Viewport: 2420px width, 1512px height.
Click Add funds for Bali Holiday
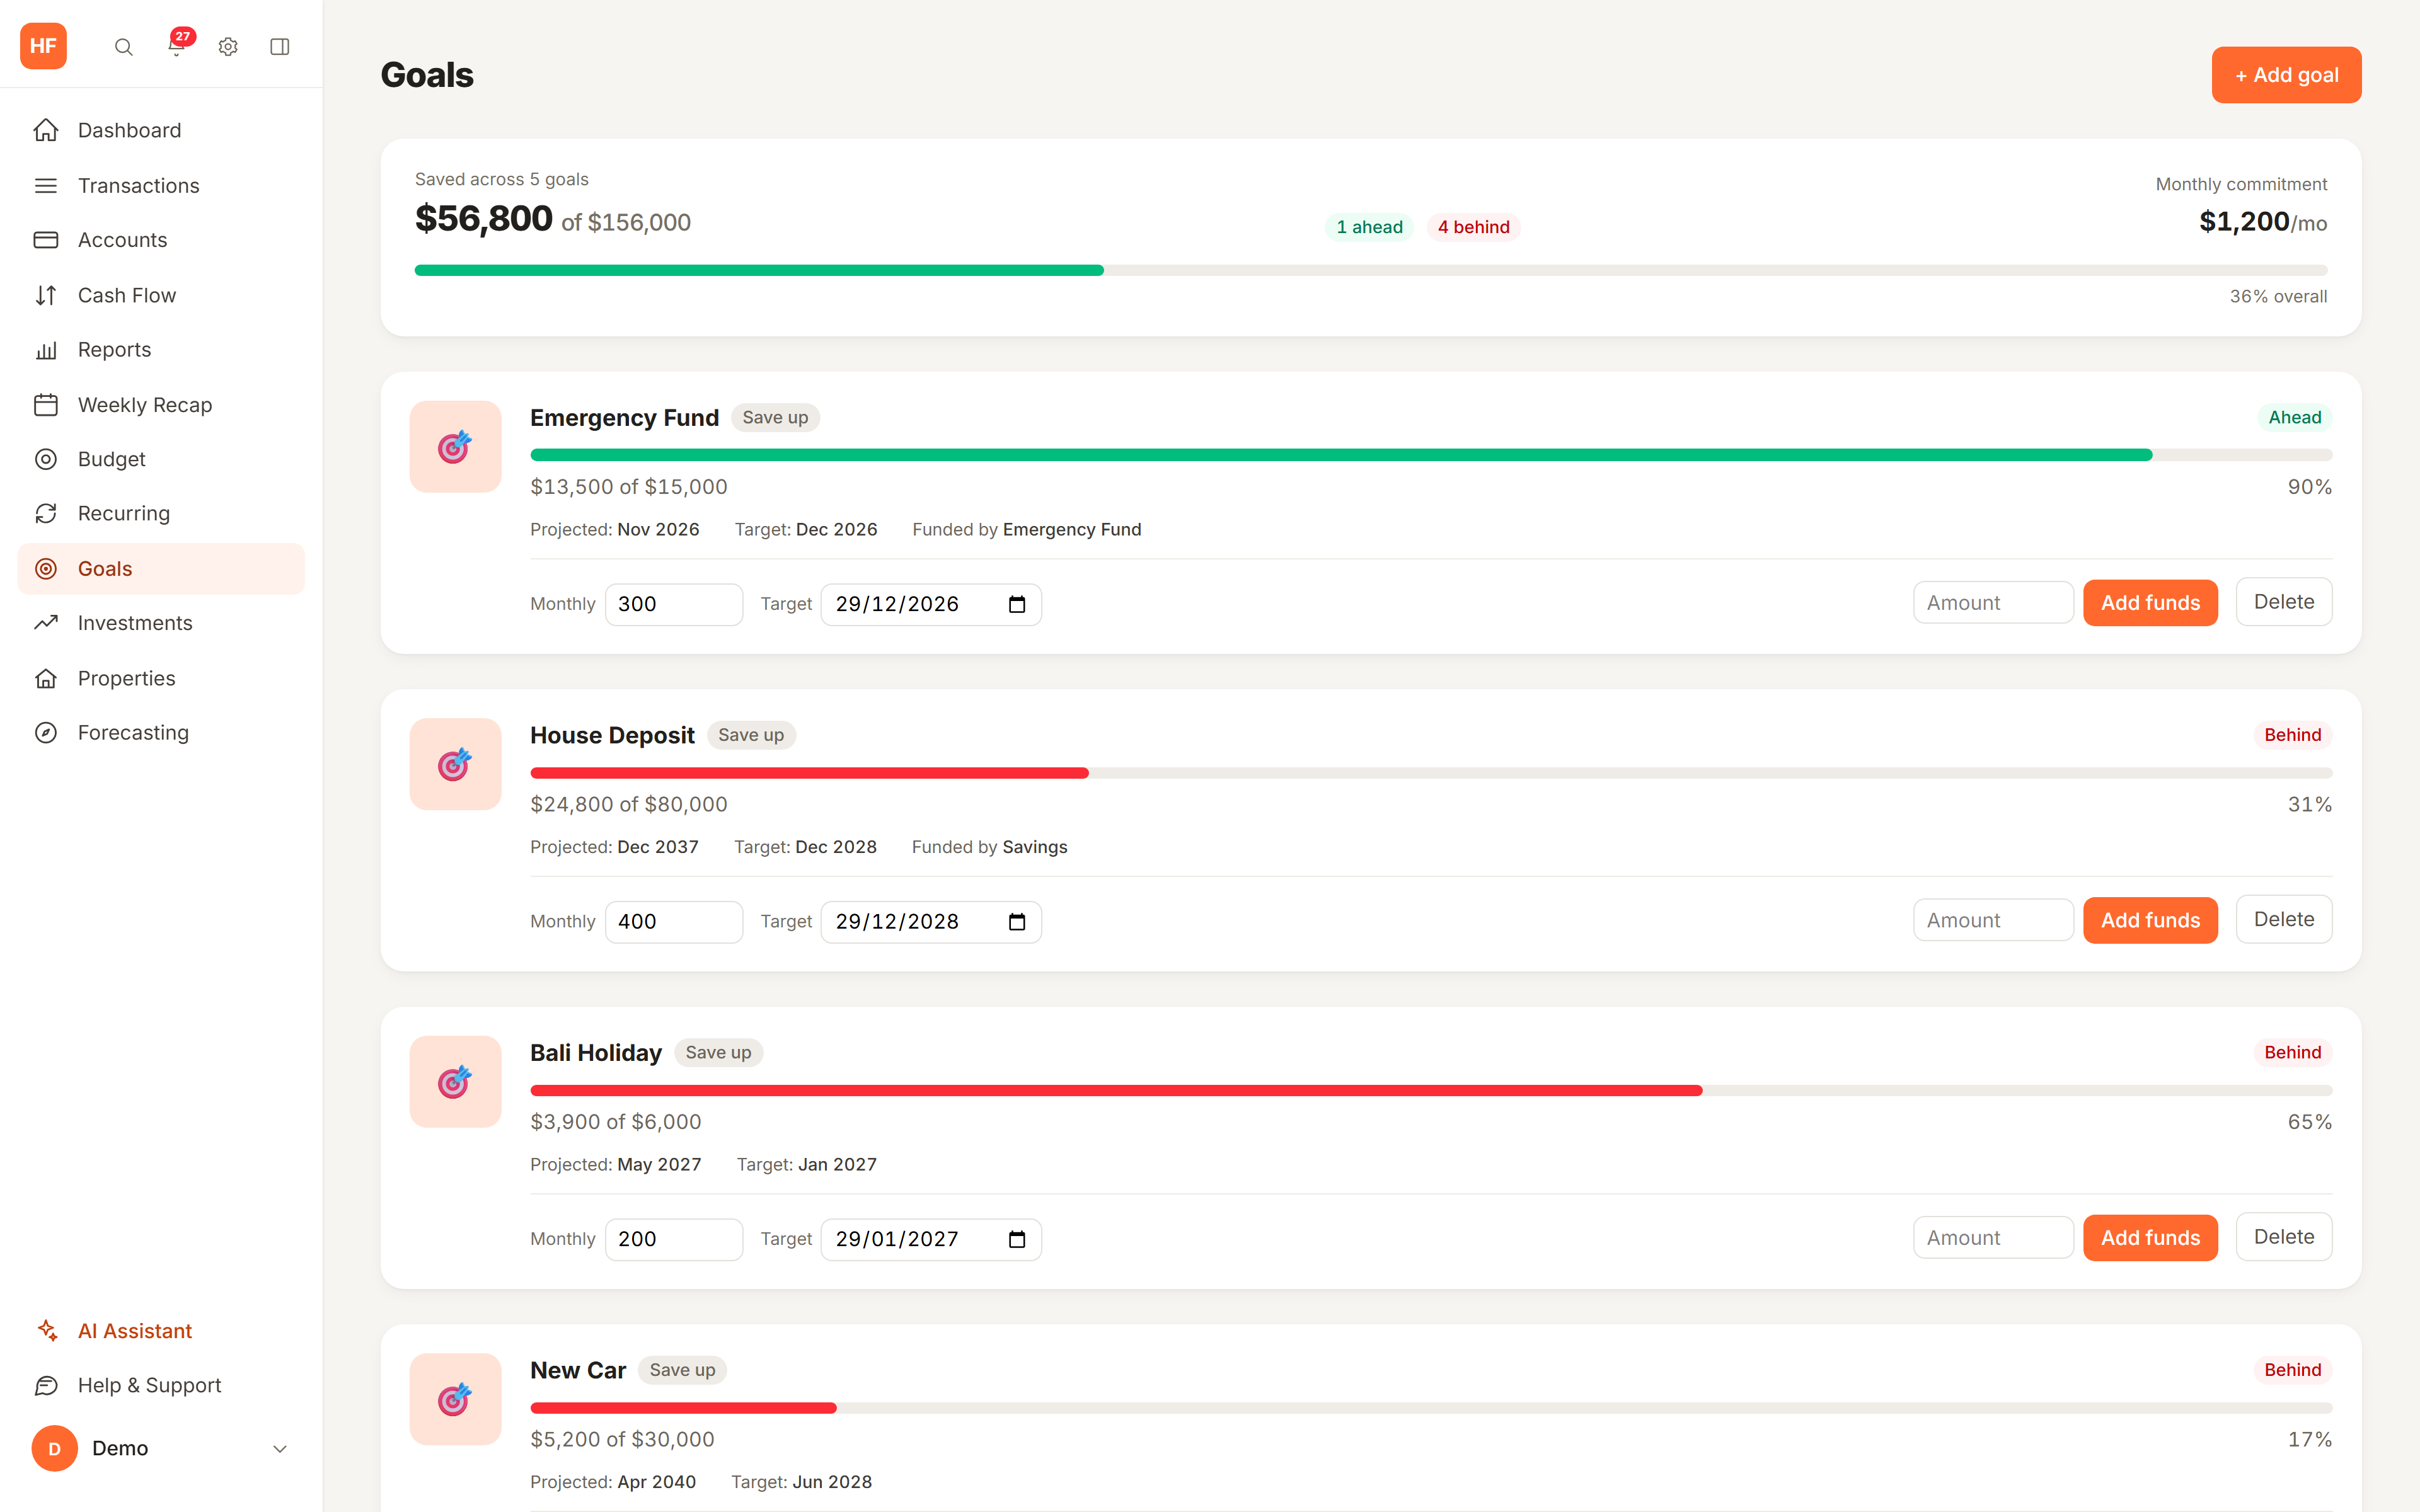(x=2150, y=1238)
